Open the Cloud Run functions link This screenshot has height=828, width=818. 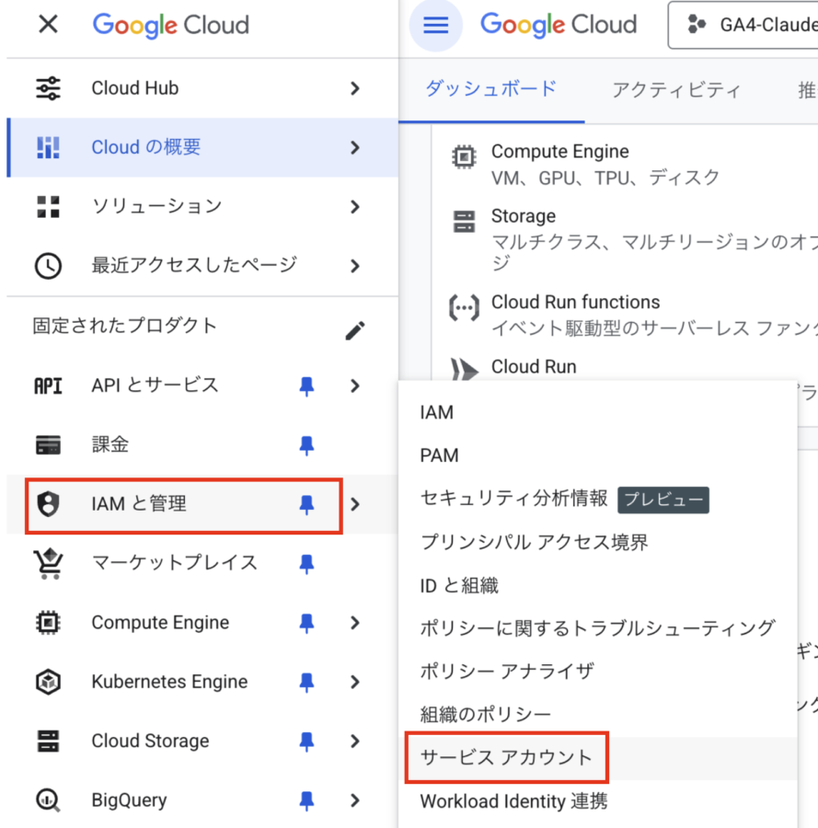click(x=575, y=302)
